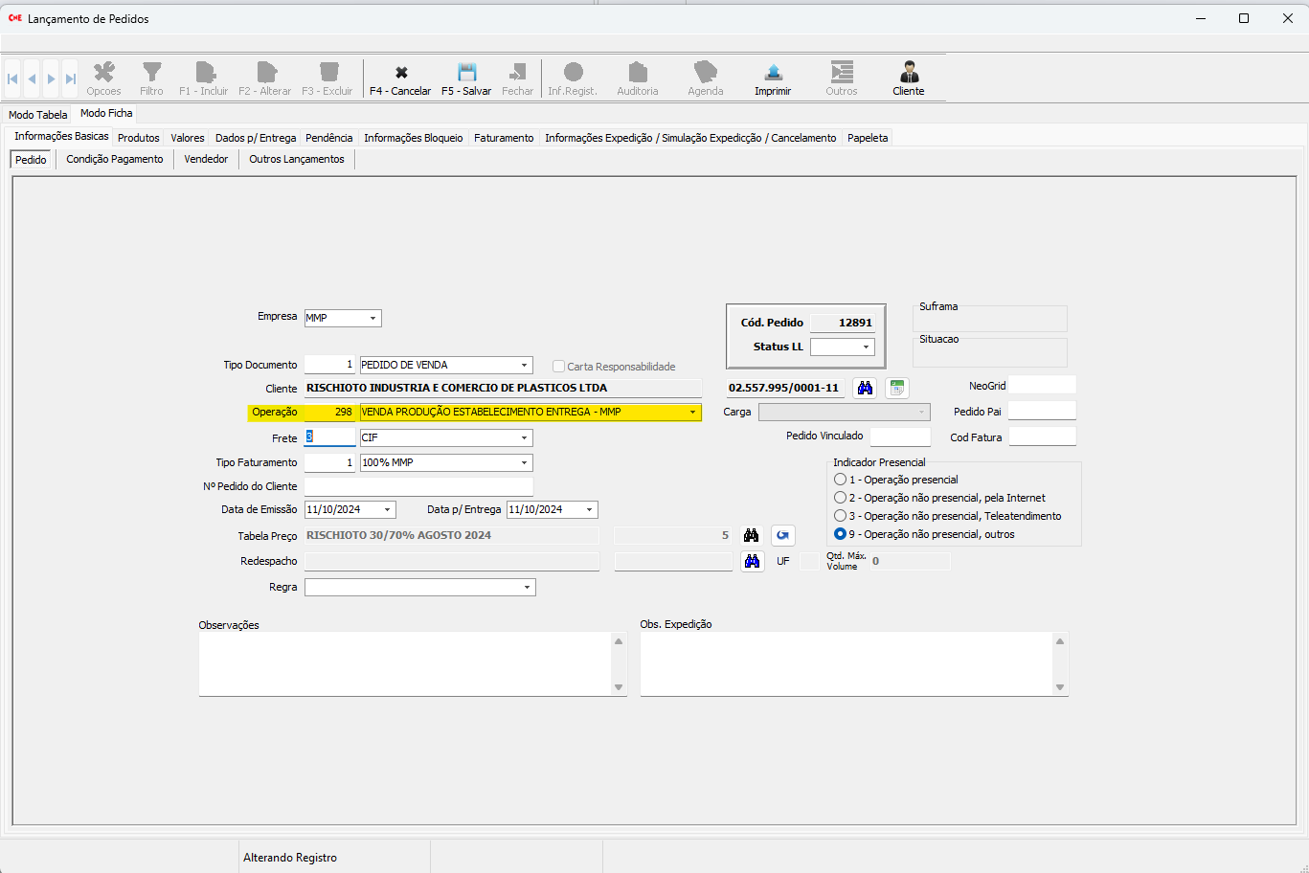
Task: Open the Vendedor sub-tab
Action: point(206,159)
